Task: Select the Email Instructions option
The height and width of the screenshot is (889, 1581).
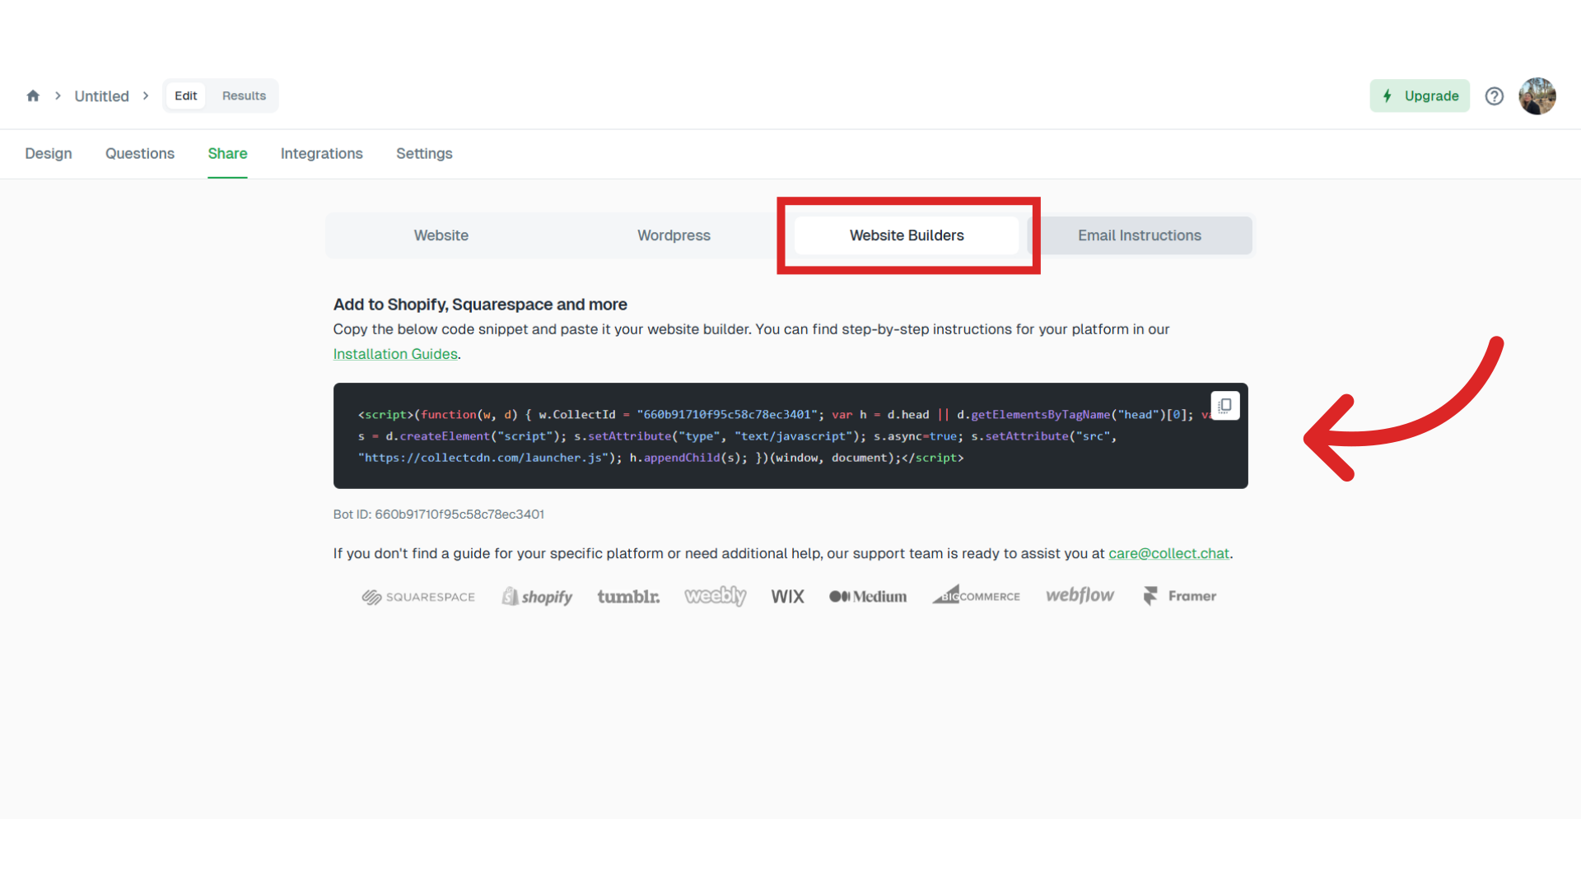Action: point(1140,235)
